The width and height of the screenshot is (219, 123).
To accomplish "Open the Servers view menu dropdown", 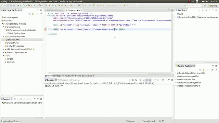I will click(35, 99).
